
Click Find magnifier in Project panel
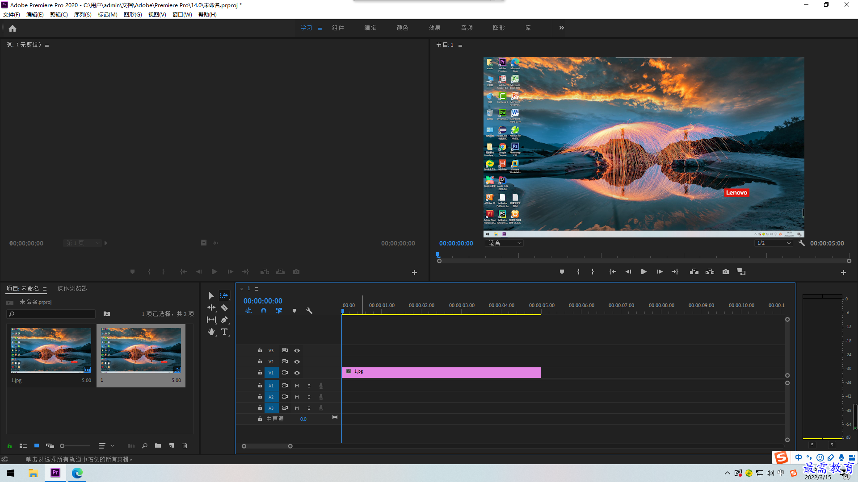(x=144, y=446)
